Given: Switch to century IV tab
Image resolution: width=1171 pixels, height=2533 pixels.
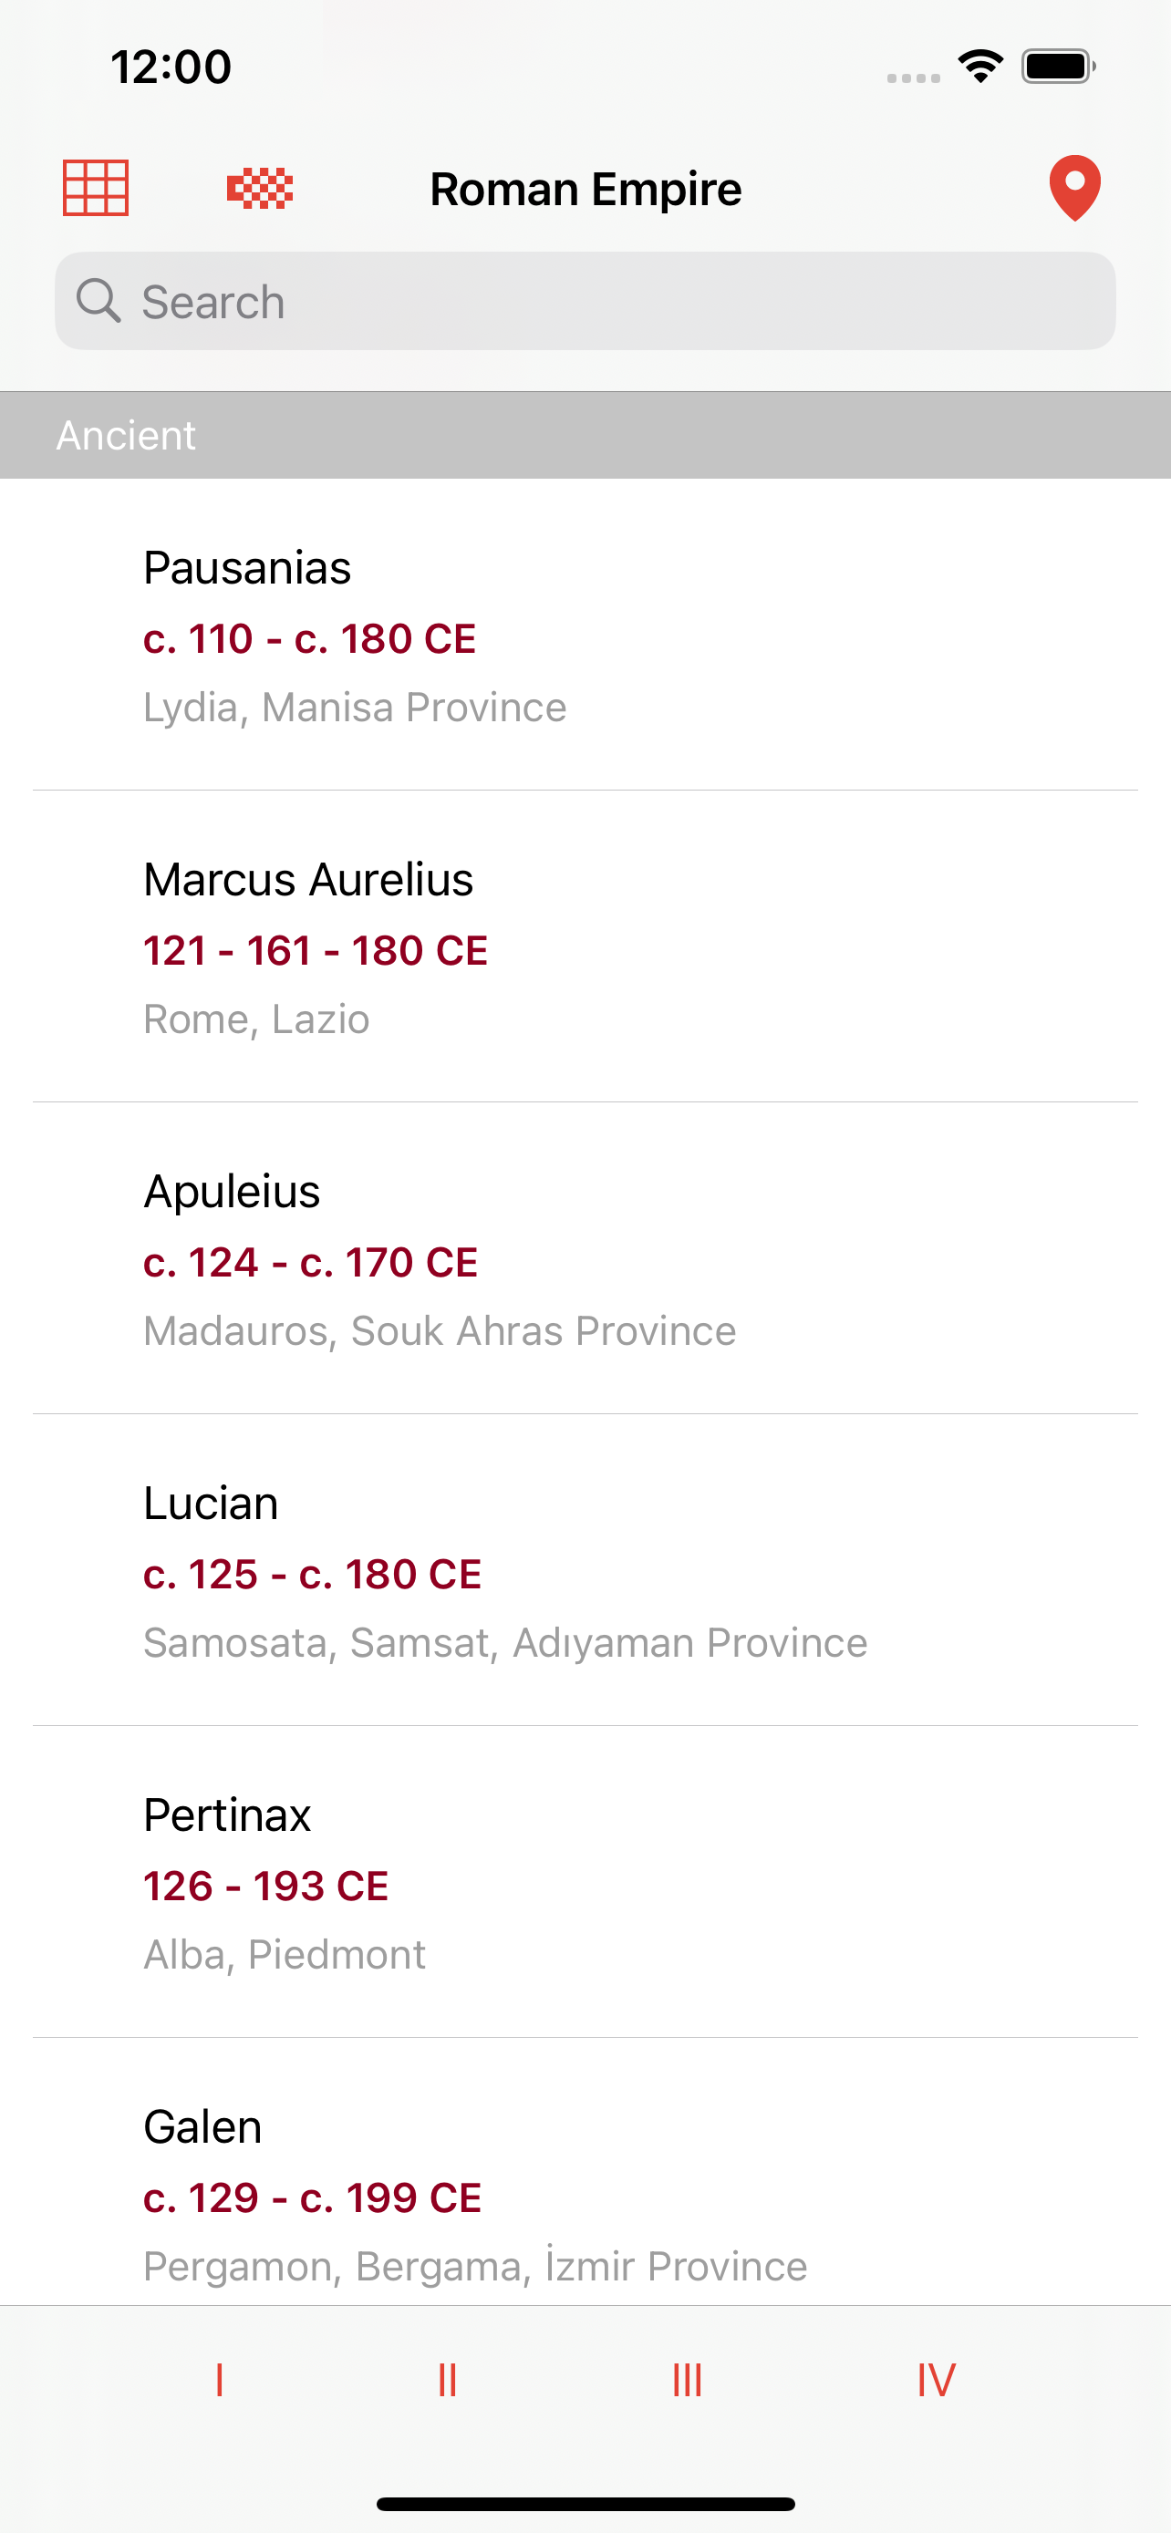Looking at the screenshot, I should 935,2381.
